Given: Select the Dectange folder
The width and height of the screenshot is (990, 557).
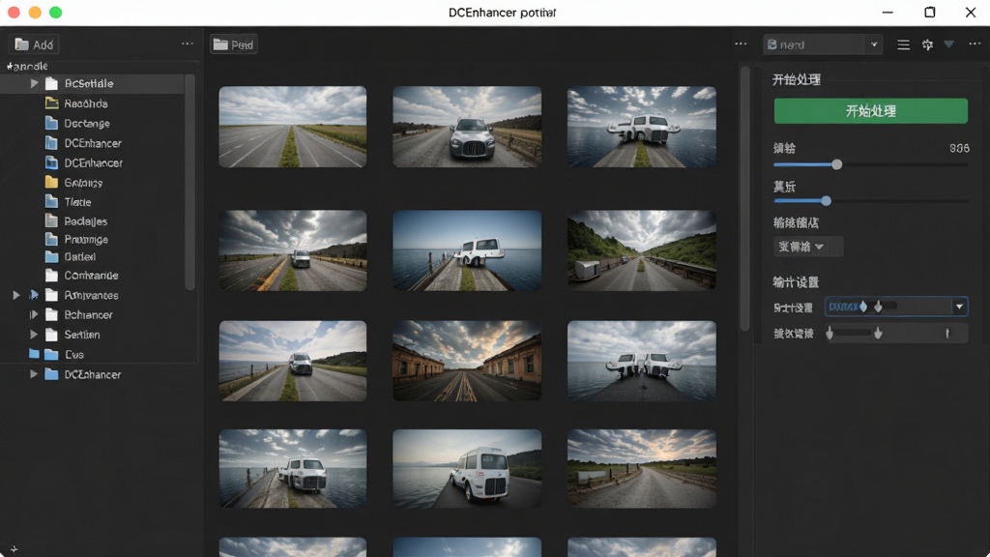Looking at the screenshot, I should pos(87,123).
